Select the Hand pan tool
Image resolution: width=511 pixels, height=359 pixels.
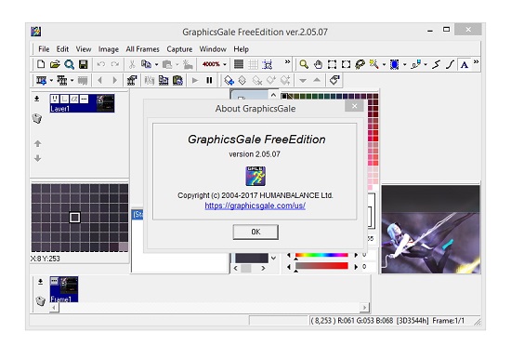[x=318, y=64]
